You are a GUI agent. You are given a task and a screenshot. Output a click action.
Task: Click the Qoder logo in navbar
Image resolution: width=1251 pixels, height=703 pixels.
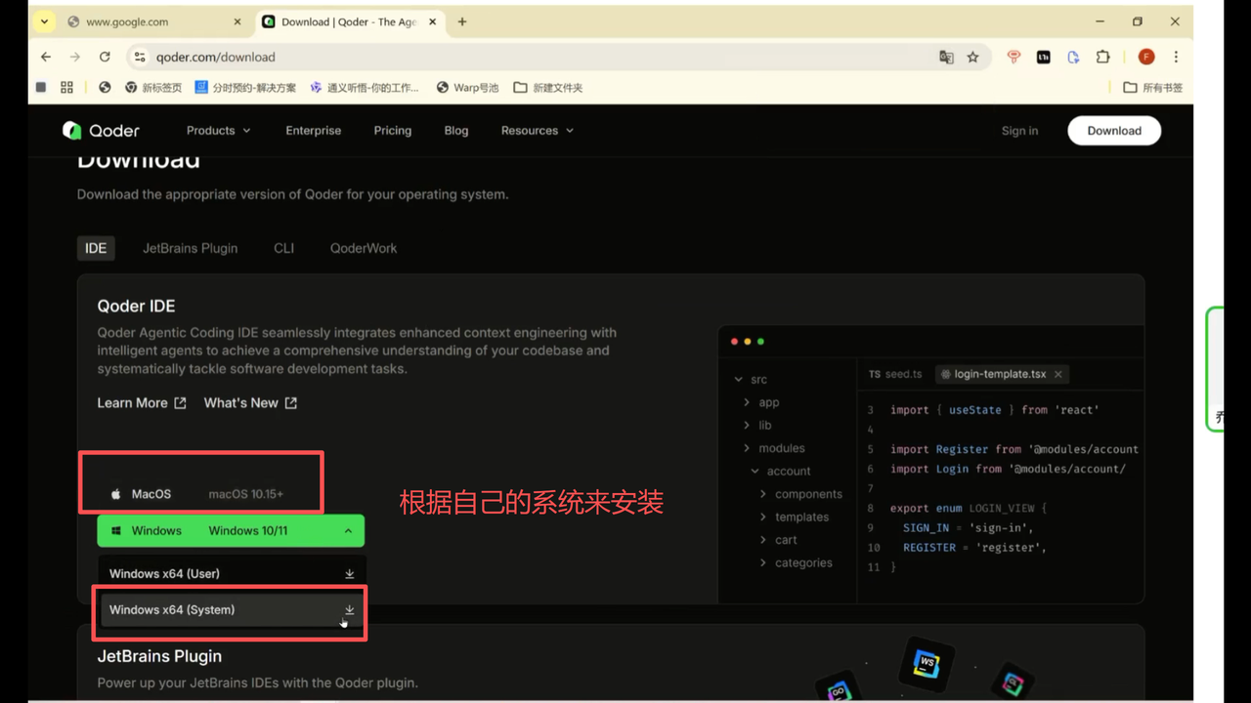pos(101,131)
